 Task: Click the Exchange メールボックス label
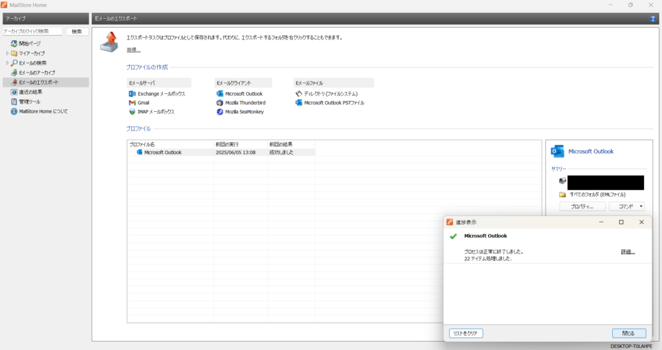point(161,94)
